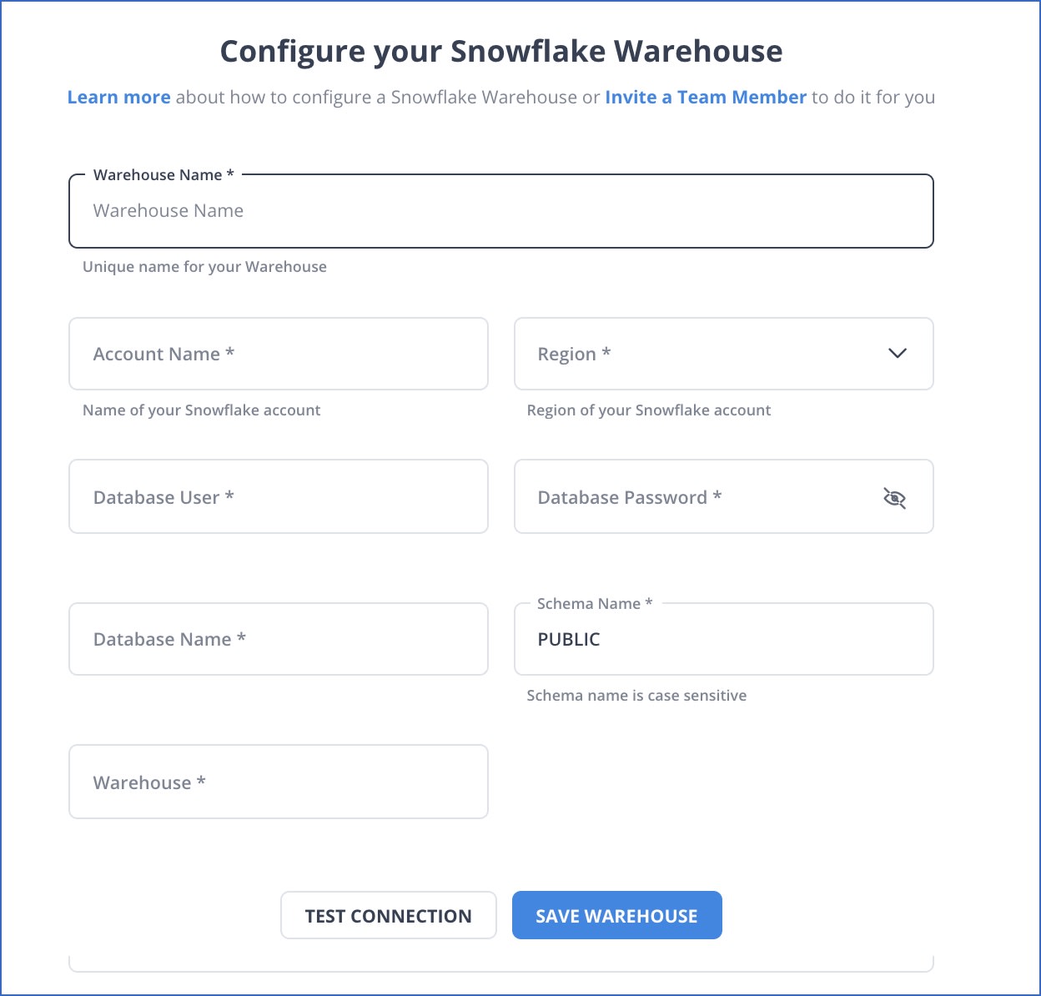The width and height of the screenshot is (1041, 996).
Task: Focus the Account Name field
Action: 279,354
